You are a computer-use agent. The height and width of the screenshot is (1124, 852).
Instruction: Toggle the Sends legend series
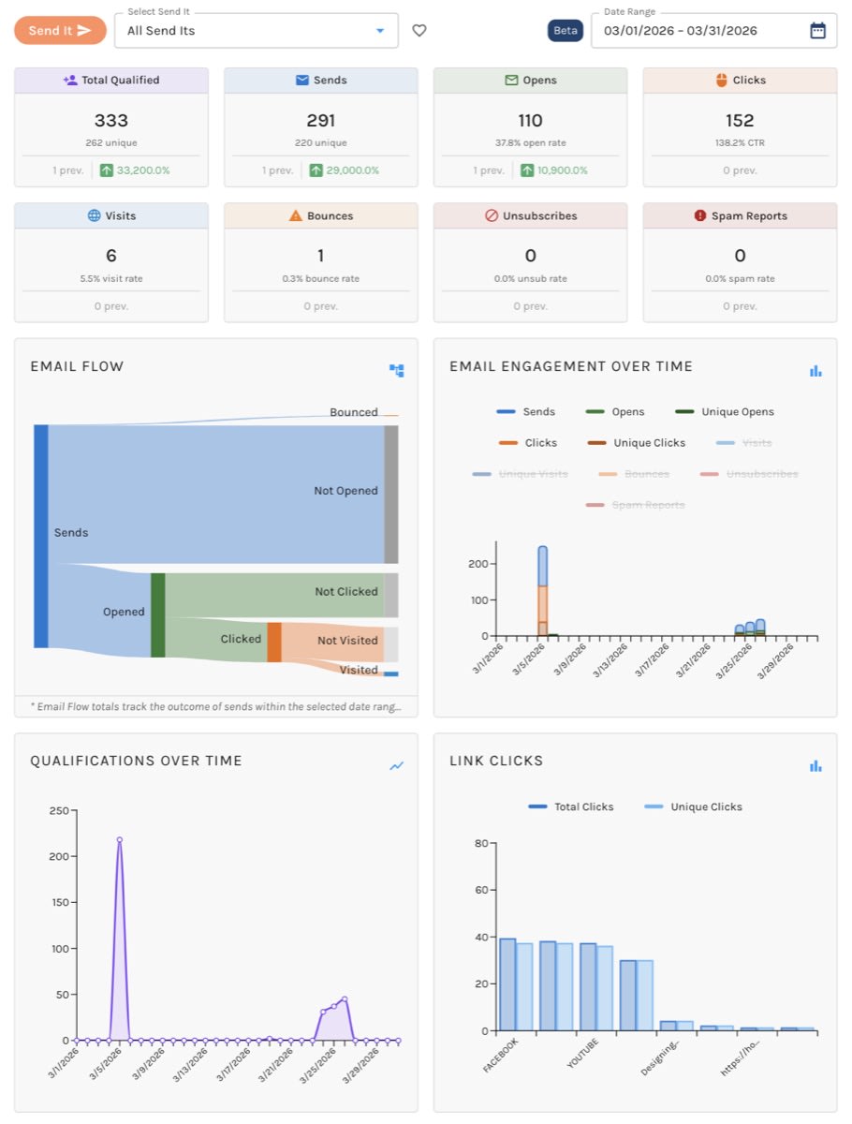pos(526,412)
